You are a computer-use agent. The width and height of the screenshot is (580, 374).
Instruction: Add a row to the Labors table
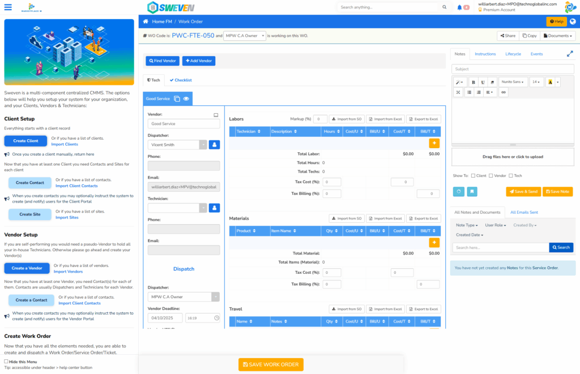click(434, 143)
